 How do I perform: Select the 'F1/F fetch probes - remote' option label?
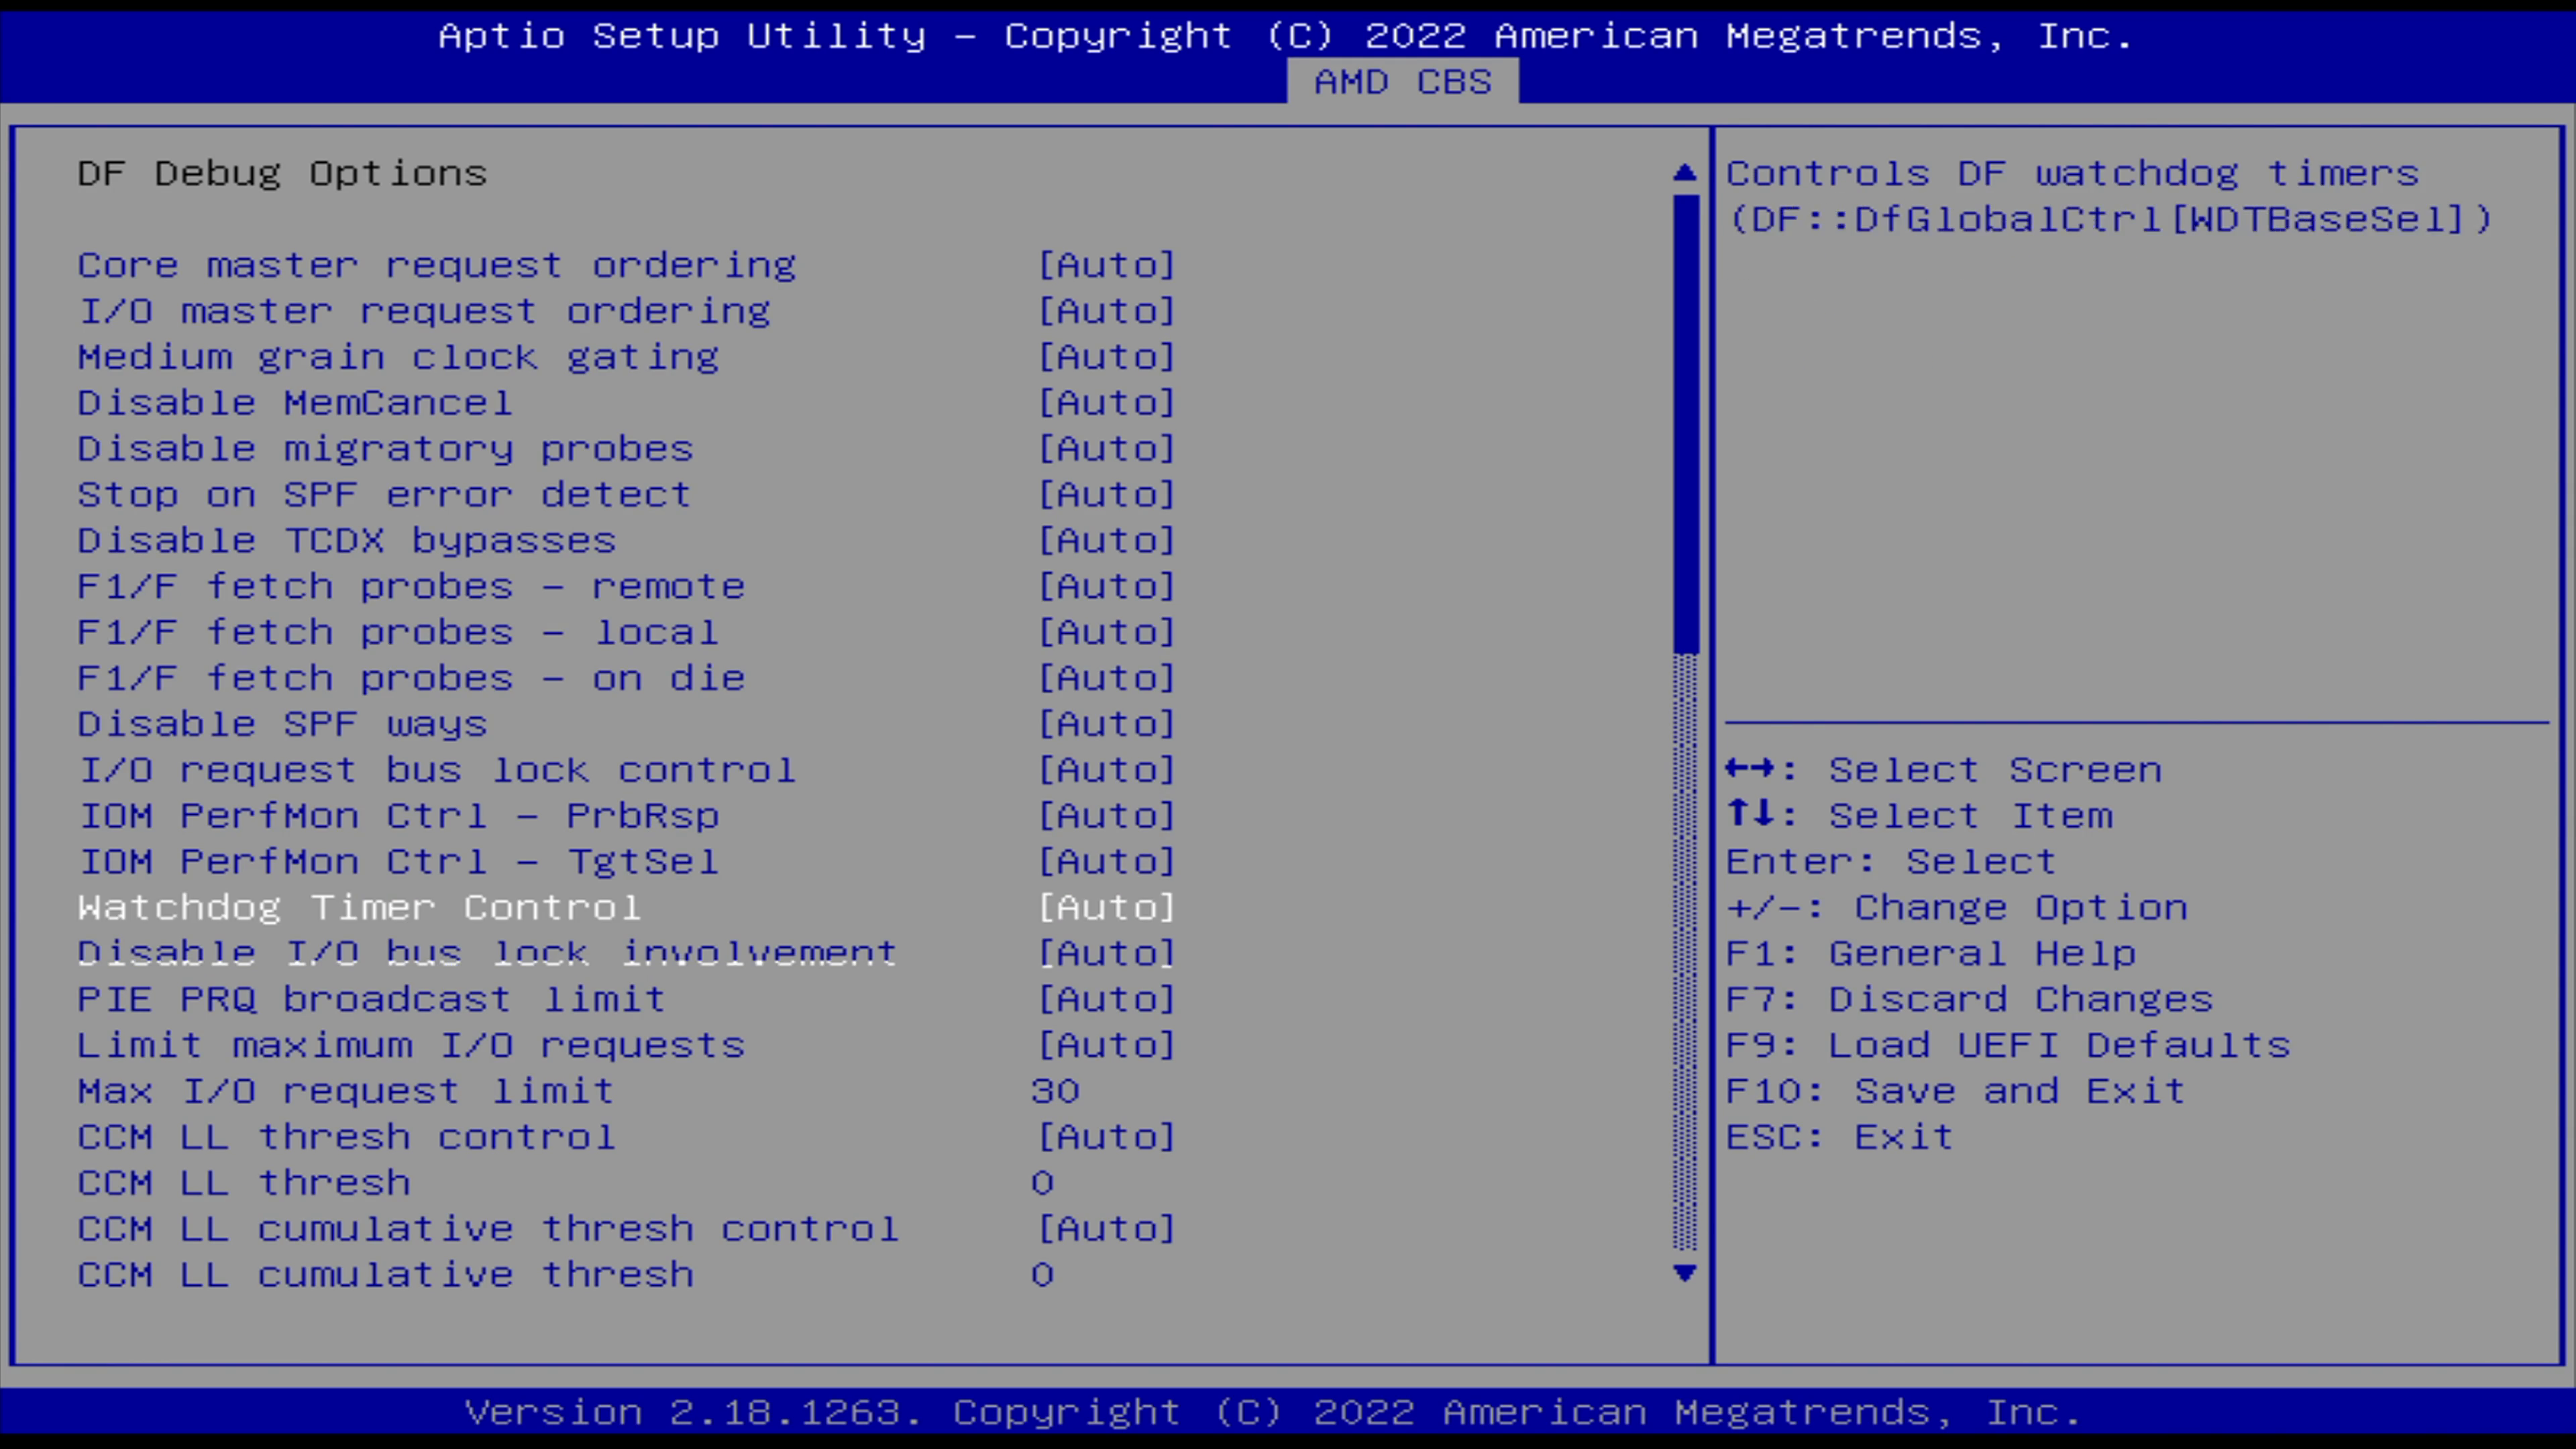click(411, 586)
